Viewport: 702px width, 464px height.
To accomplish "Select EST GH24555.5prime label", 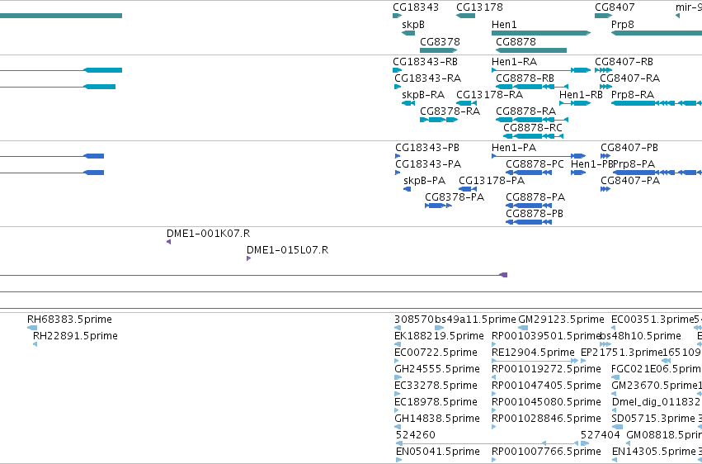I will pos(437,369).
